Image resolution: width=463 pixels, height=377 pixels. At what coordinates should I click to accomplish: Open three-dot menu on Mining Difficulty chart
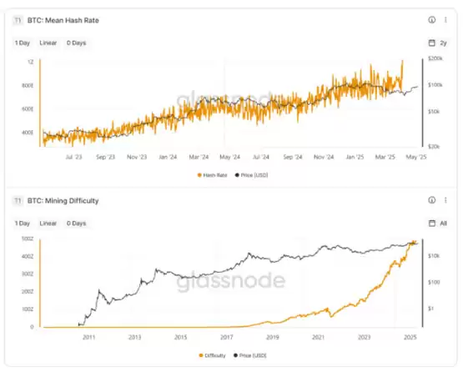click(445, 200)
